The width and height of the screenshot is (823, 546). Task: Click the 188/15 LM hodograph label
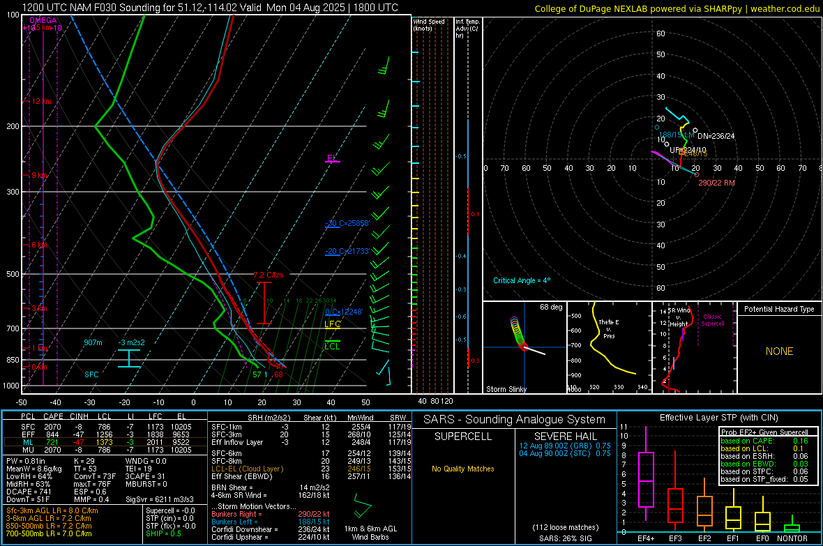pos(677,135)
